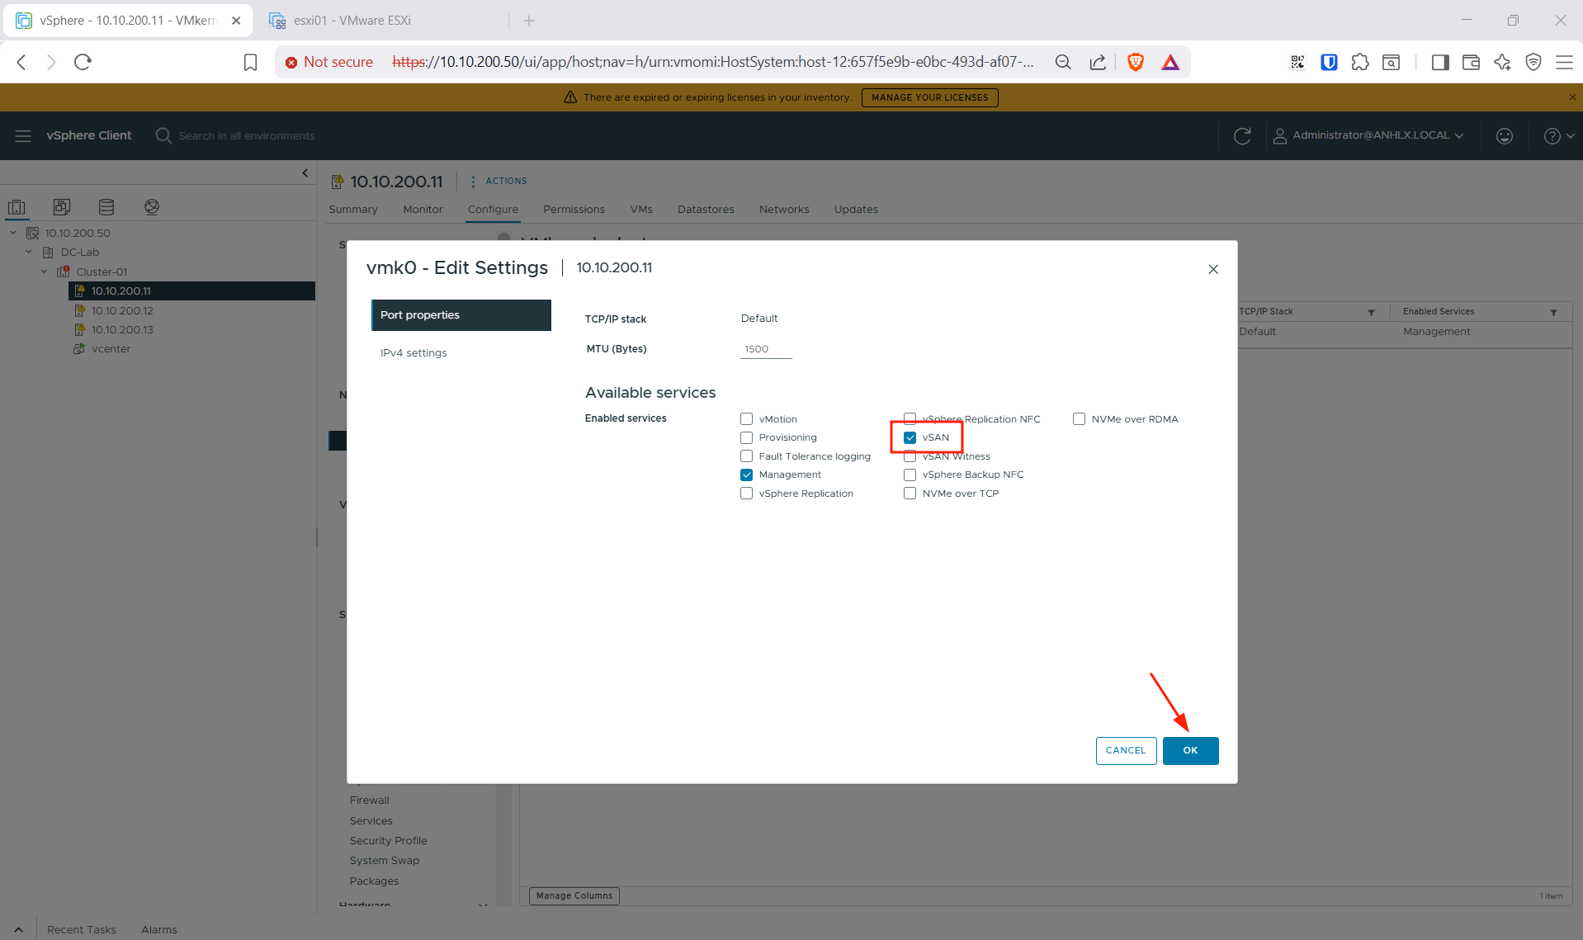Viewport: 1583px width, 940px height.
Task: Enable the NVMe over TCP checkbox
Action: [x=910, y=494]
